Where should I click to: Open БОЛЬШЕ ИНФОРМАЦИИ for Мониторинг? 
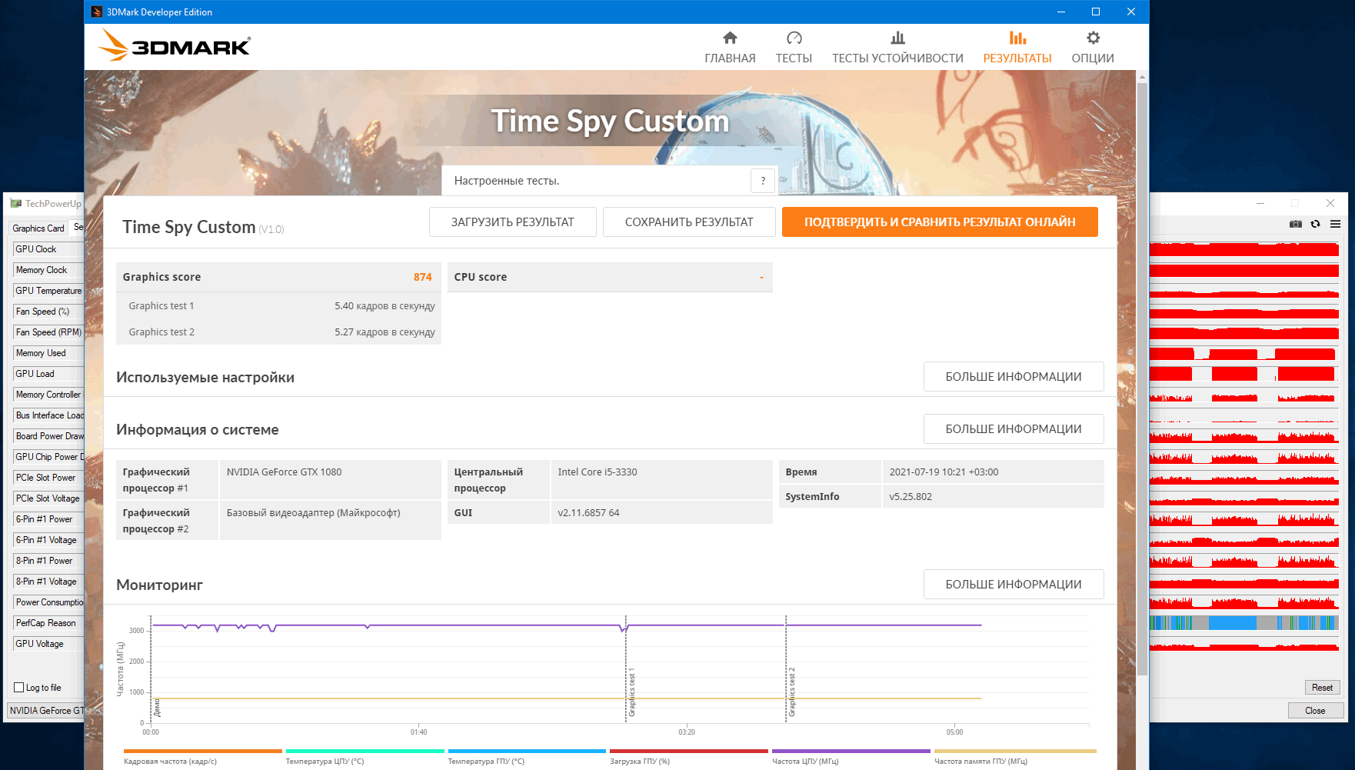1014,585
